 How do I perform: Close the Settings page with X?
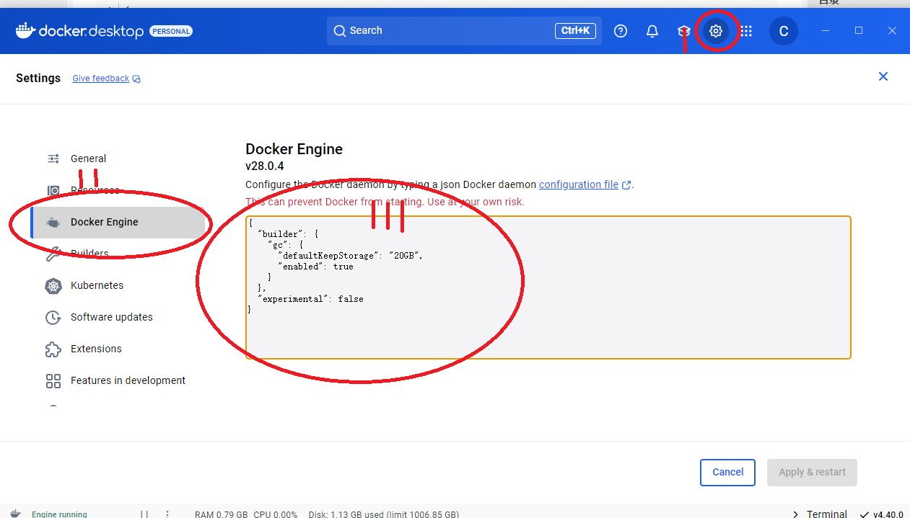pyautogui.click(x=883, y=76)
